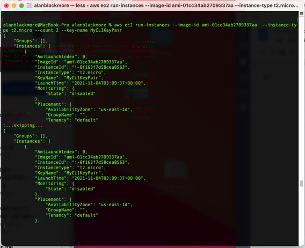Click '"AmiLaunchIndex": 0,' below the skipping line
This screenshot has height=248, width=305.
61,152
